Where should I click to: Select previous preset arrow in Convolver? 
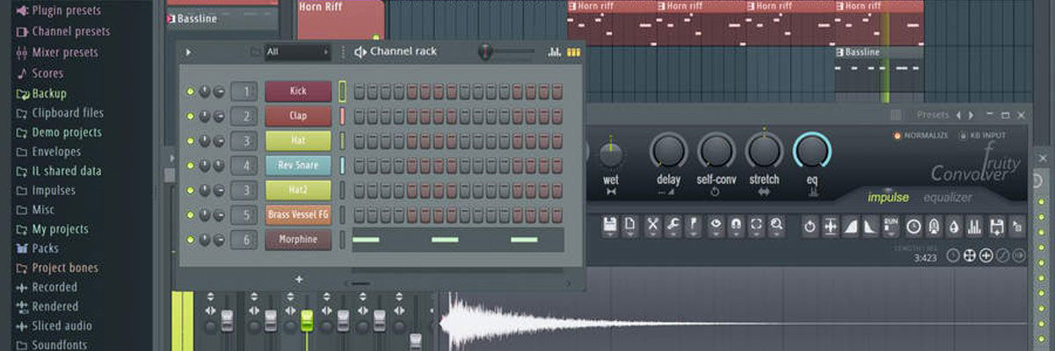[x=959, y=115]
